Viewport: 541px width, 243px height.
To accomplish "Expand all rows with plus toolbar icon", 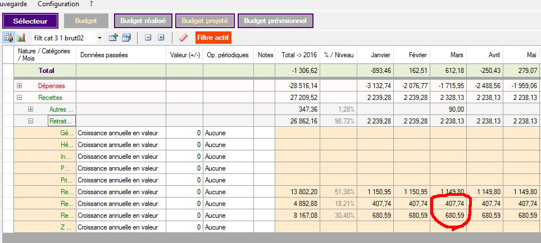I will tap(161, 38).
